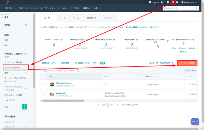Click the phone calling icon

pos(162,2)
